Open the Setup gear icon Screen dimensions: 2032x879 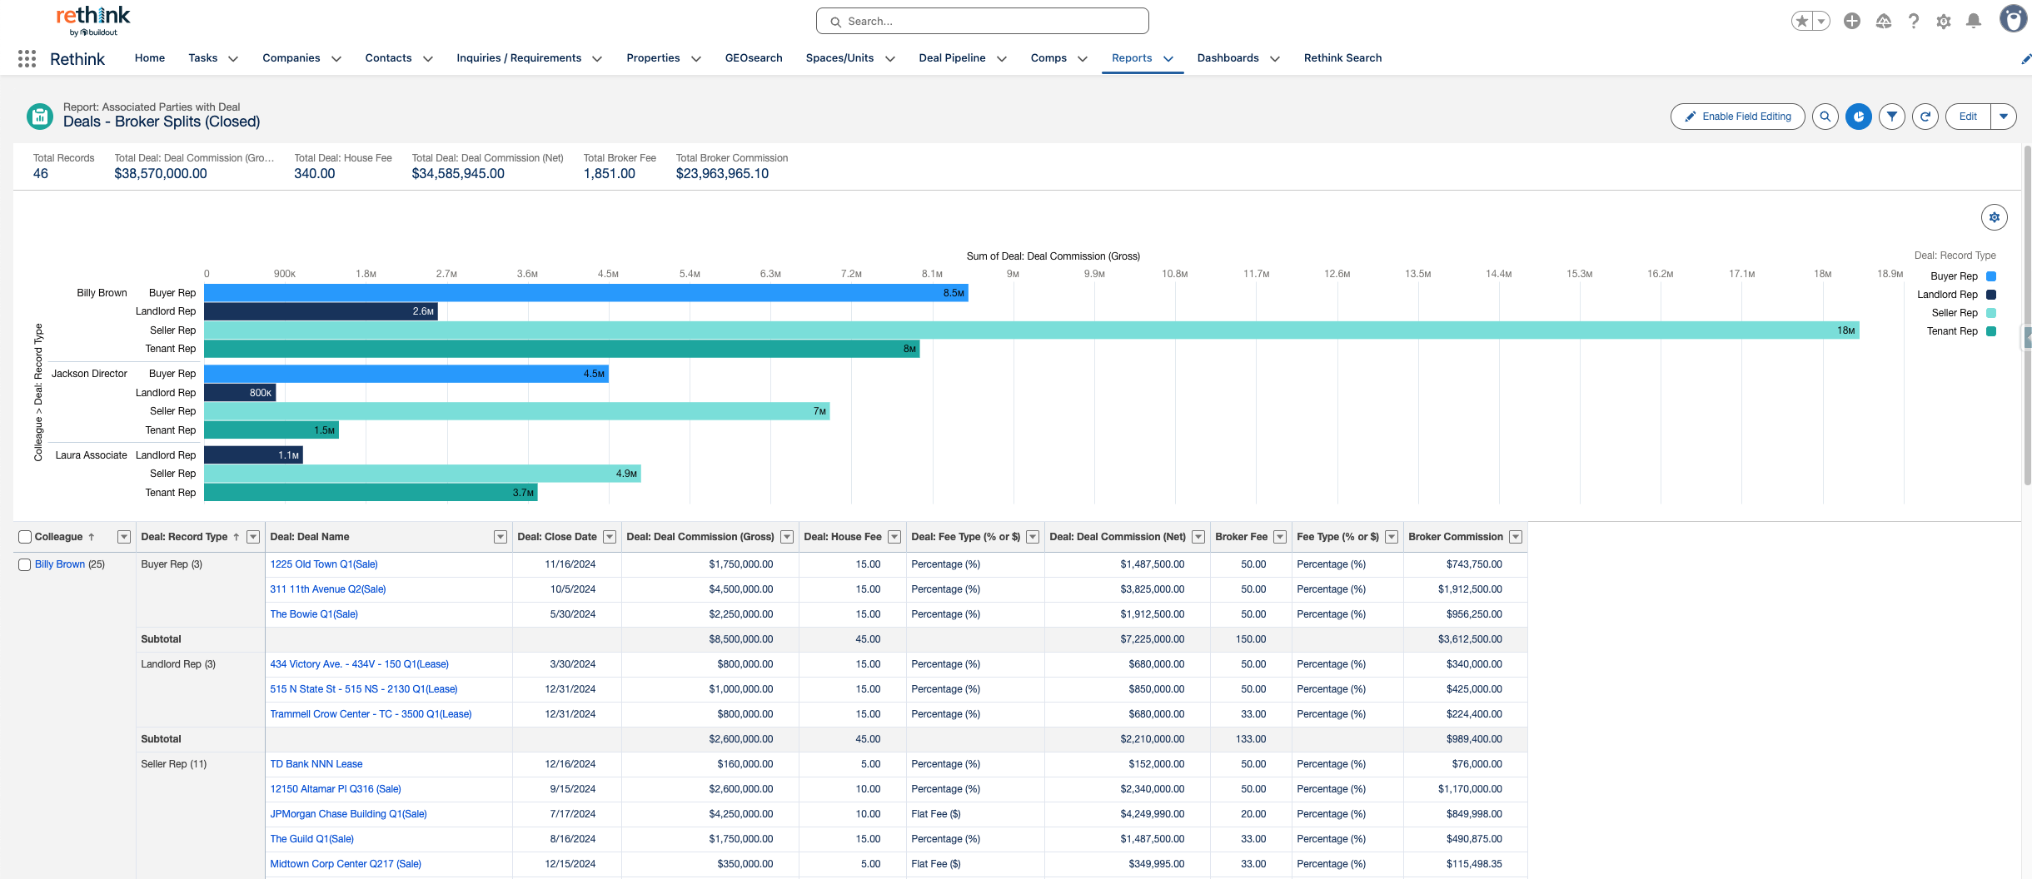[x=1944, y=22]
